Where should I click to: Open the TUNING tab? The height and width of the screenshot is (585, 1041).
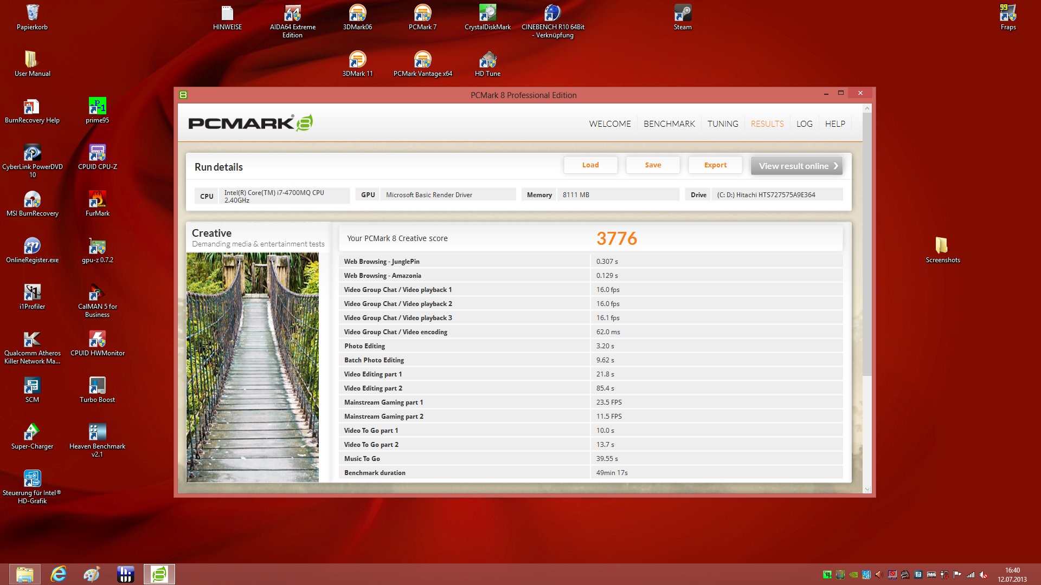(x=722, y=124)
